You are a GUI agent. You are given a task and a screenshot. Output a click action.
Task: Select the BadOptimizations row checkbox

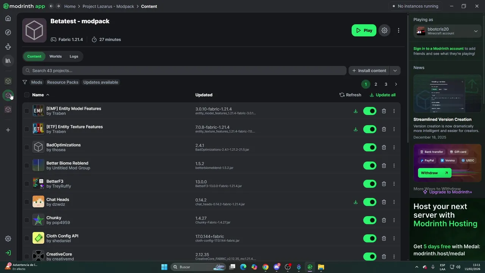(27, 147)
